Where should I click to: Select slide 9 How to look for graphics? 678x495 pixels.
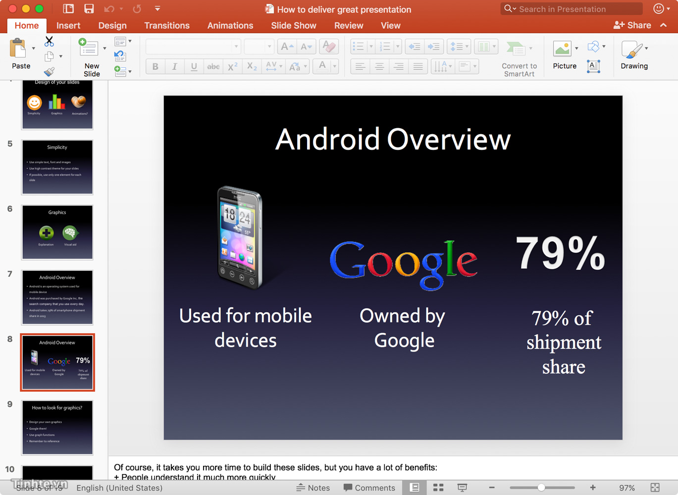57,427
